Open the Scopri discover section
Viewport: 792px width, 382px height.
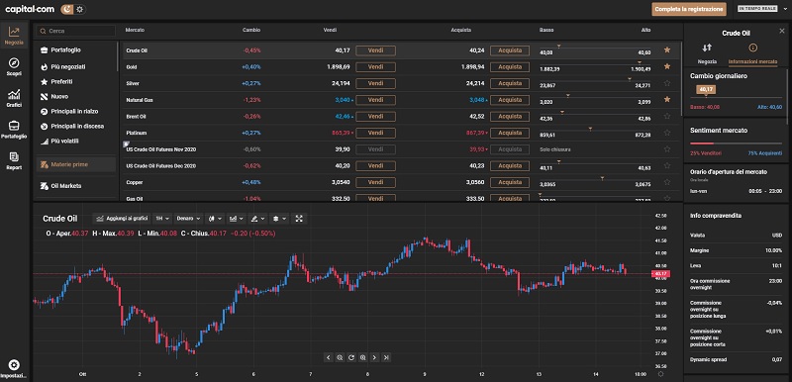[14, 66]
